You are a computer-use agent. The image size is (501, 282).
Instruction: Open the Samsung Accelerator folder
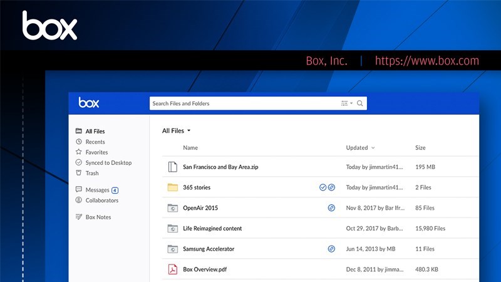click(209, 249)
